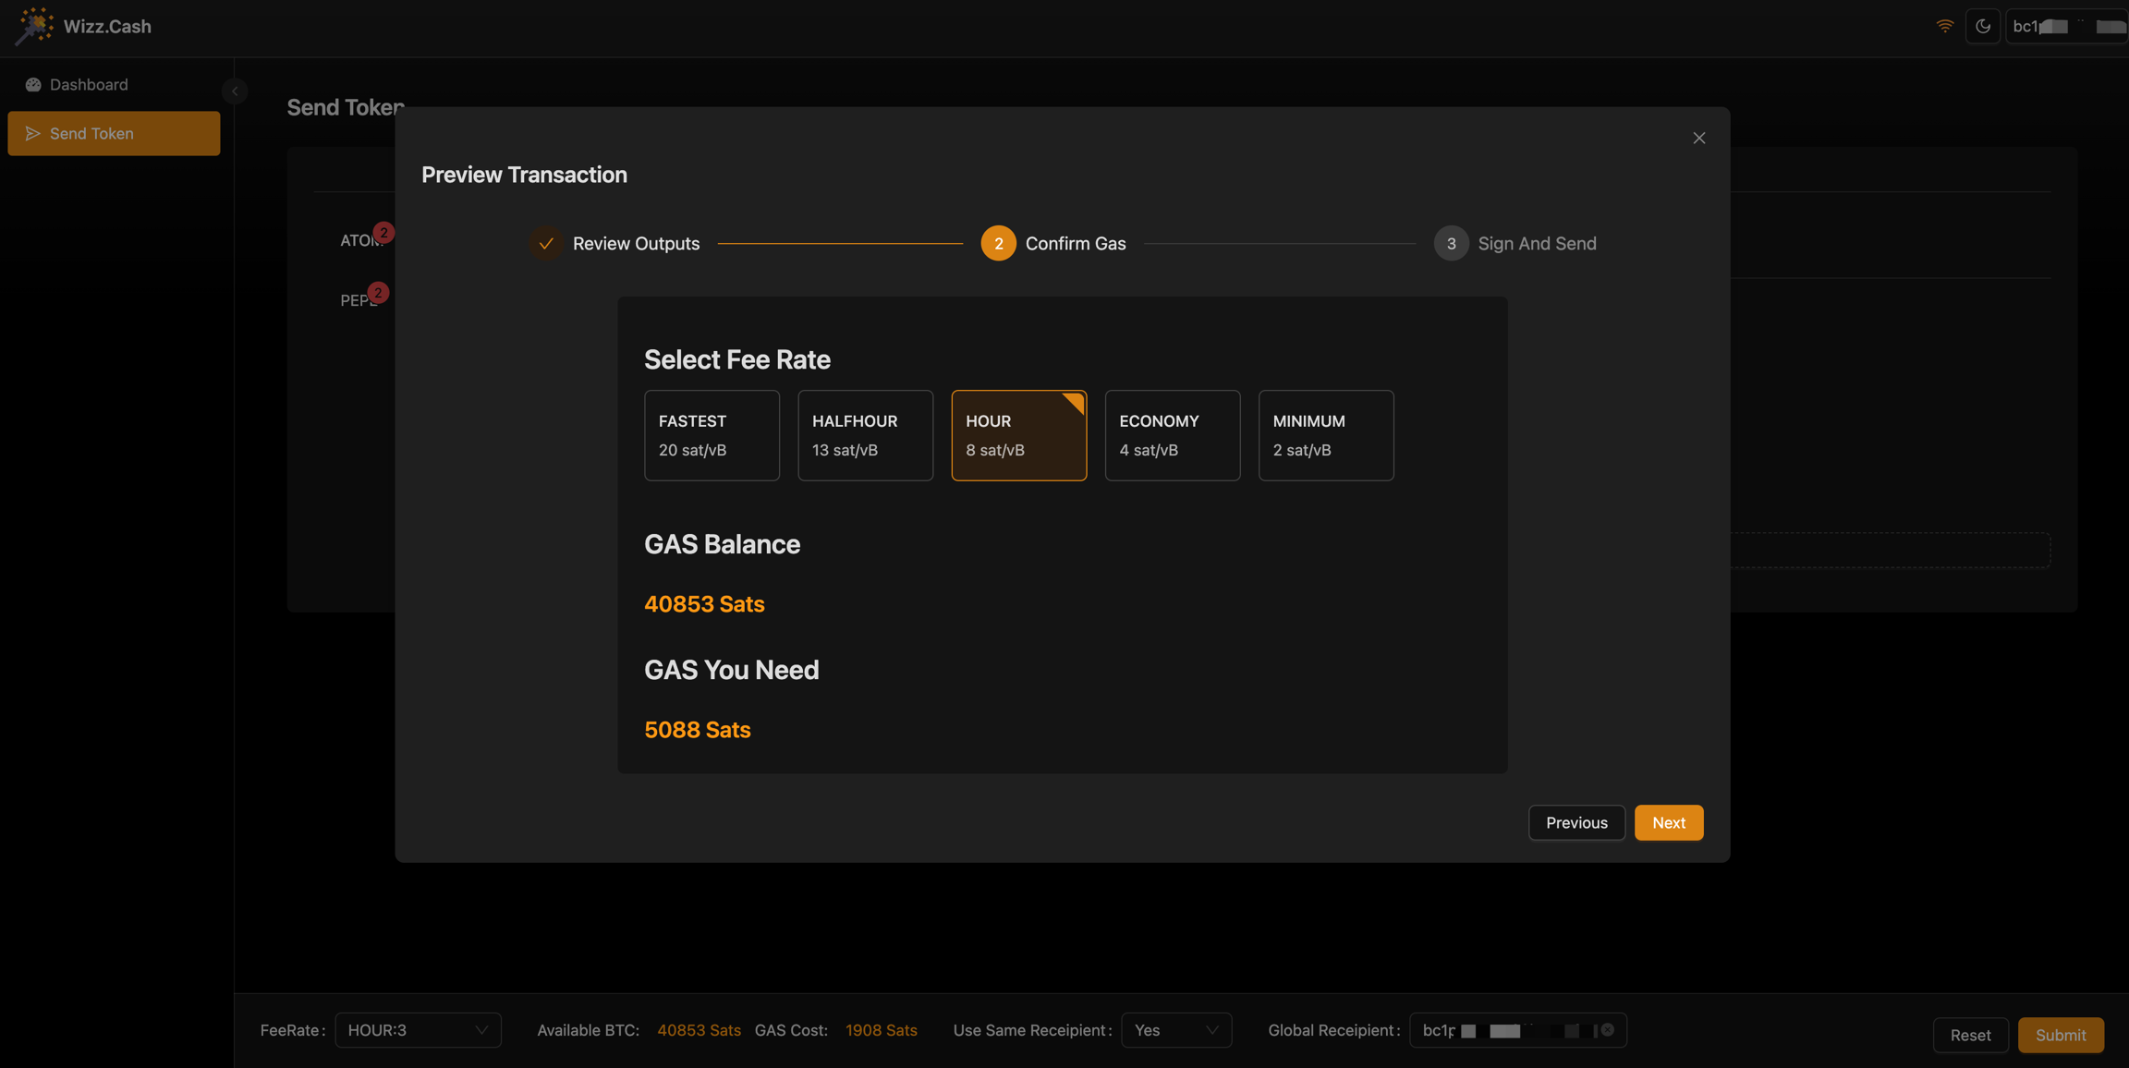Click the wifi network status icon
The width and height of the screenshot is (2129, 1068).
1945,27
